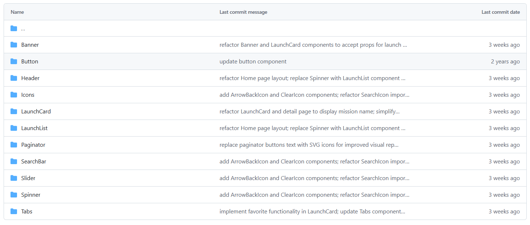Open the Header folder
Screen dimensions: 530x225
30,78
